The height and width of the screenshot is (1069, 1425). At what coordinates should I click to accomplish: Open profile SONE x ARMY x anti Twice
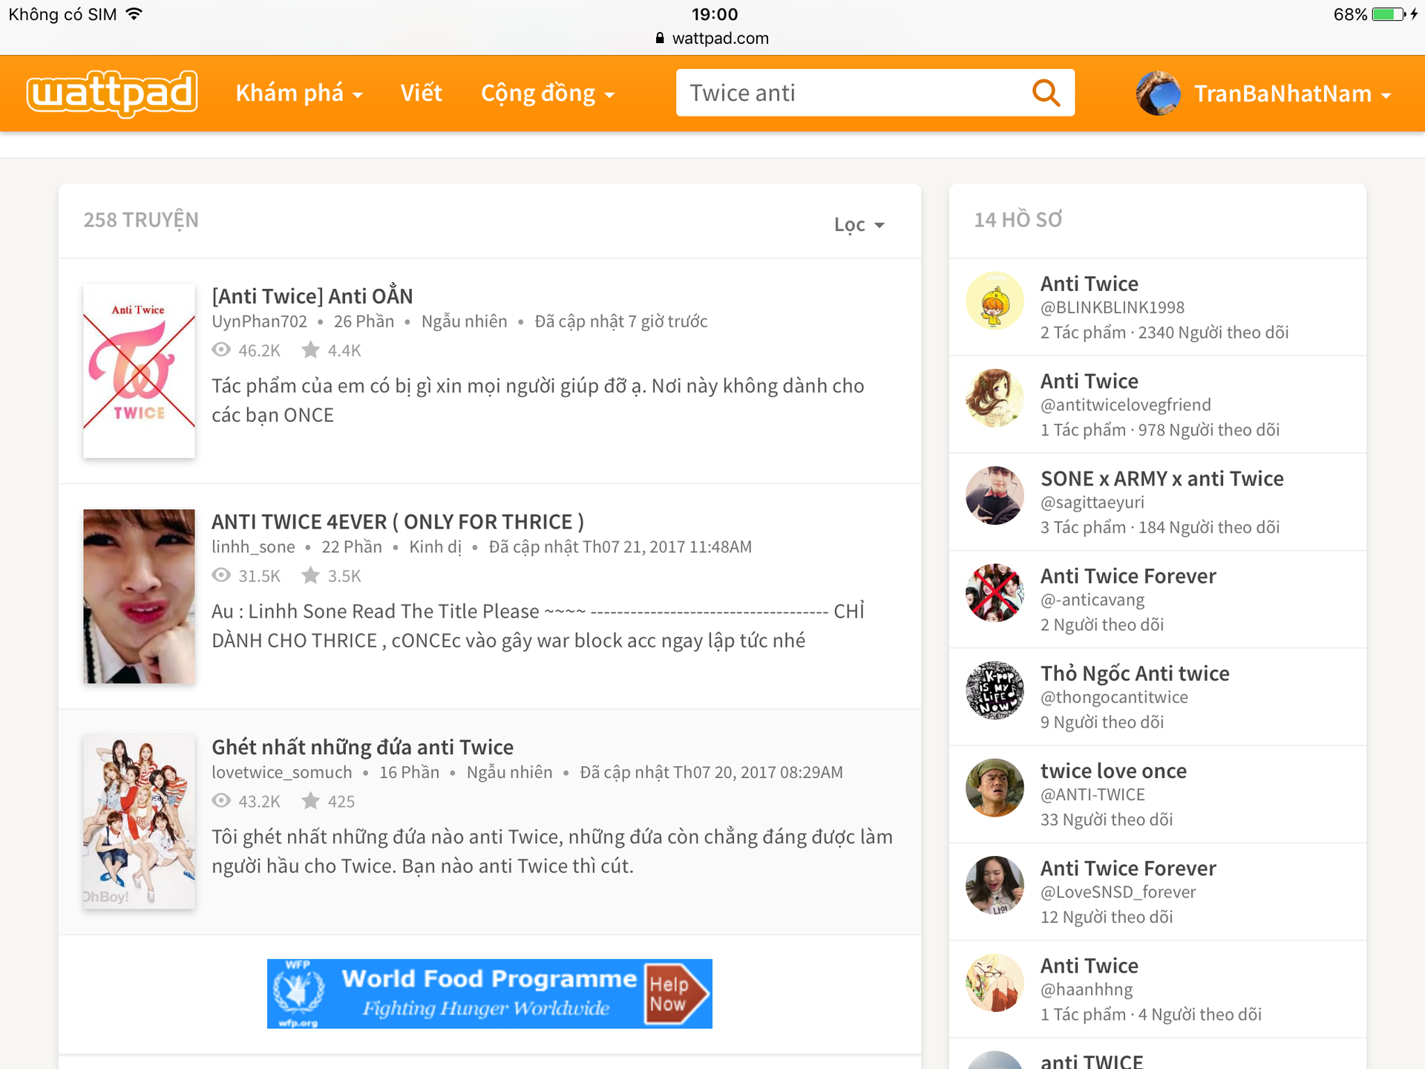[1162, 478]
